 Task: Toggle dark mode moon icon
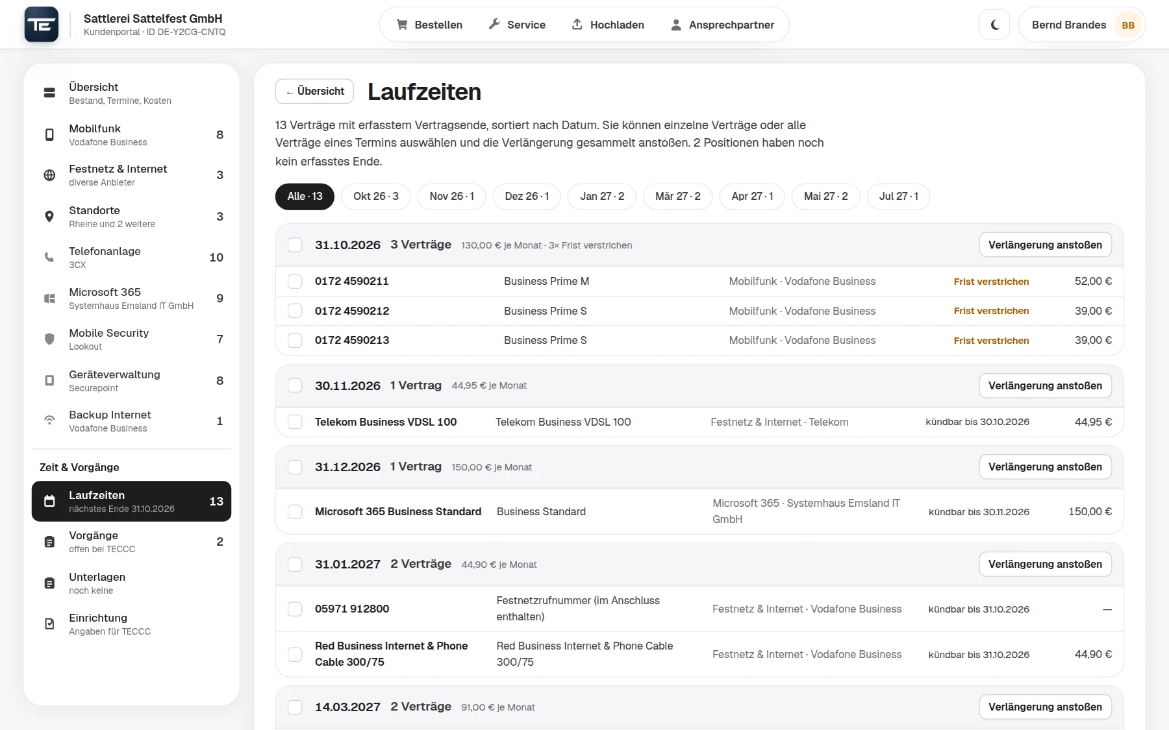[x=994, y=25]
